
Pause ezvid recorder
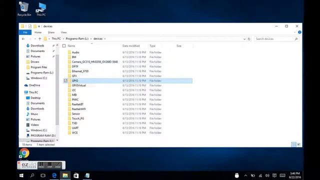pos(41,165)
